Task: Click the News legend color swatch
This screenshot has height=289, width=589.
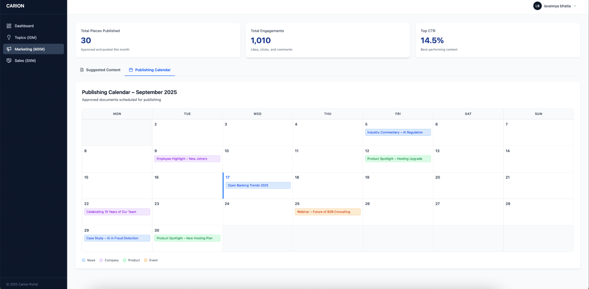Action: point(84,260)
